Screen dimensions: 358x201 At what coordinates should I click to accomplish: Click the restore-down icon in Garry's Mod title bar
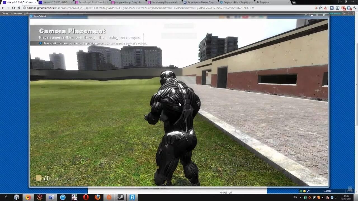317,15
